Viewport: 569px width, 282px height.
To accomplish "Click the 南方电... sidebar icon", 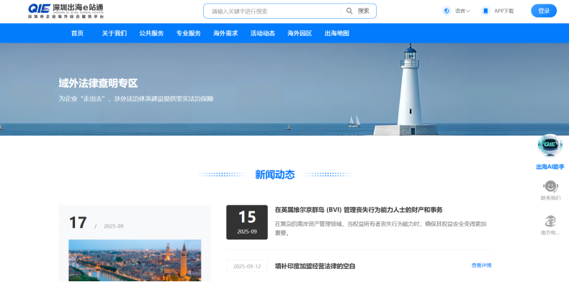I will pos(550,221).
